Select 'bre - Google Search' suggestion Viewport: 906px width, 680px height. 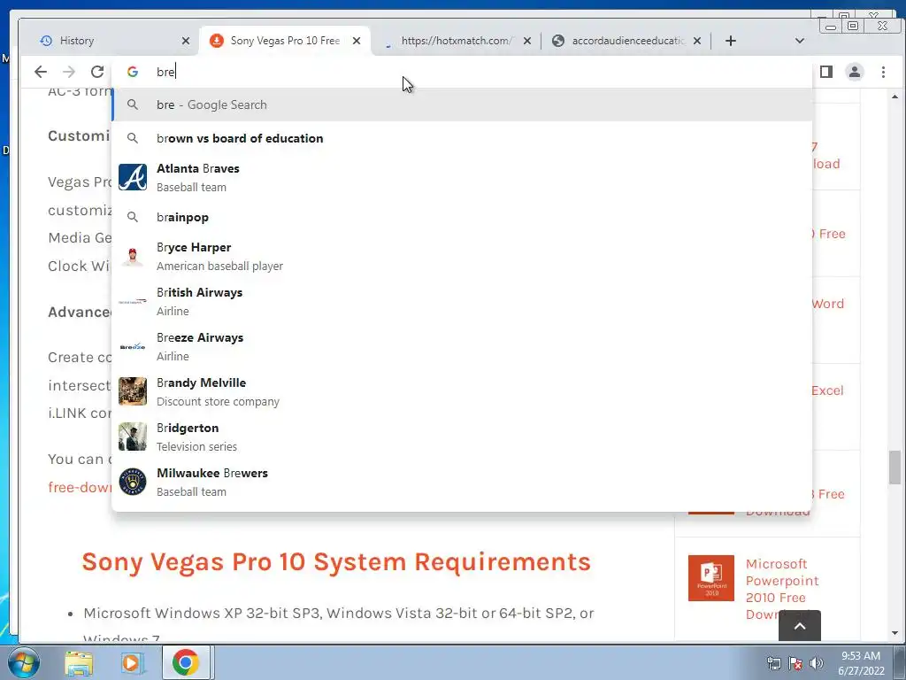[462, 104]
